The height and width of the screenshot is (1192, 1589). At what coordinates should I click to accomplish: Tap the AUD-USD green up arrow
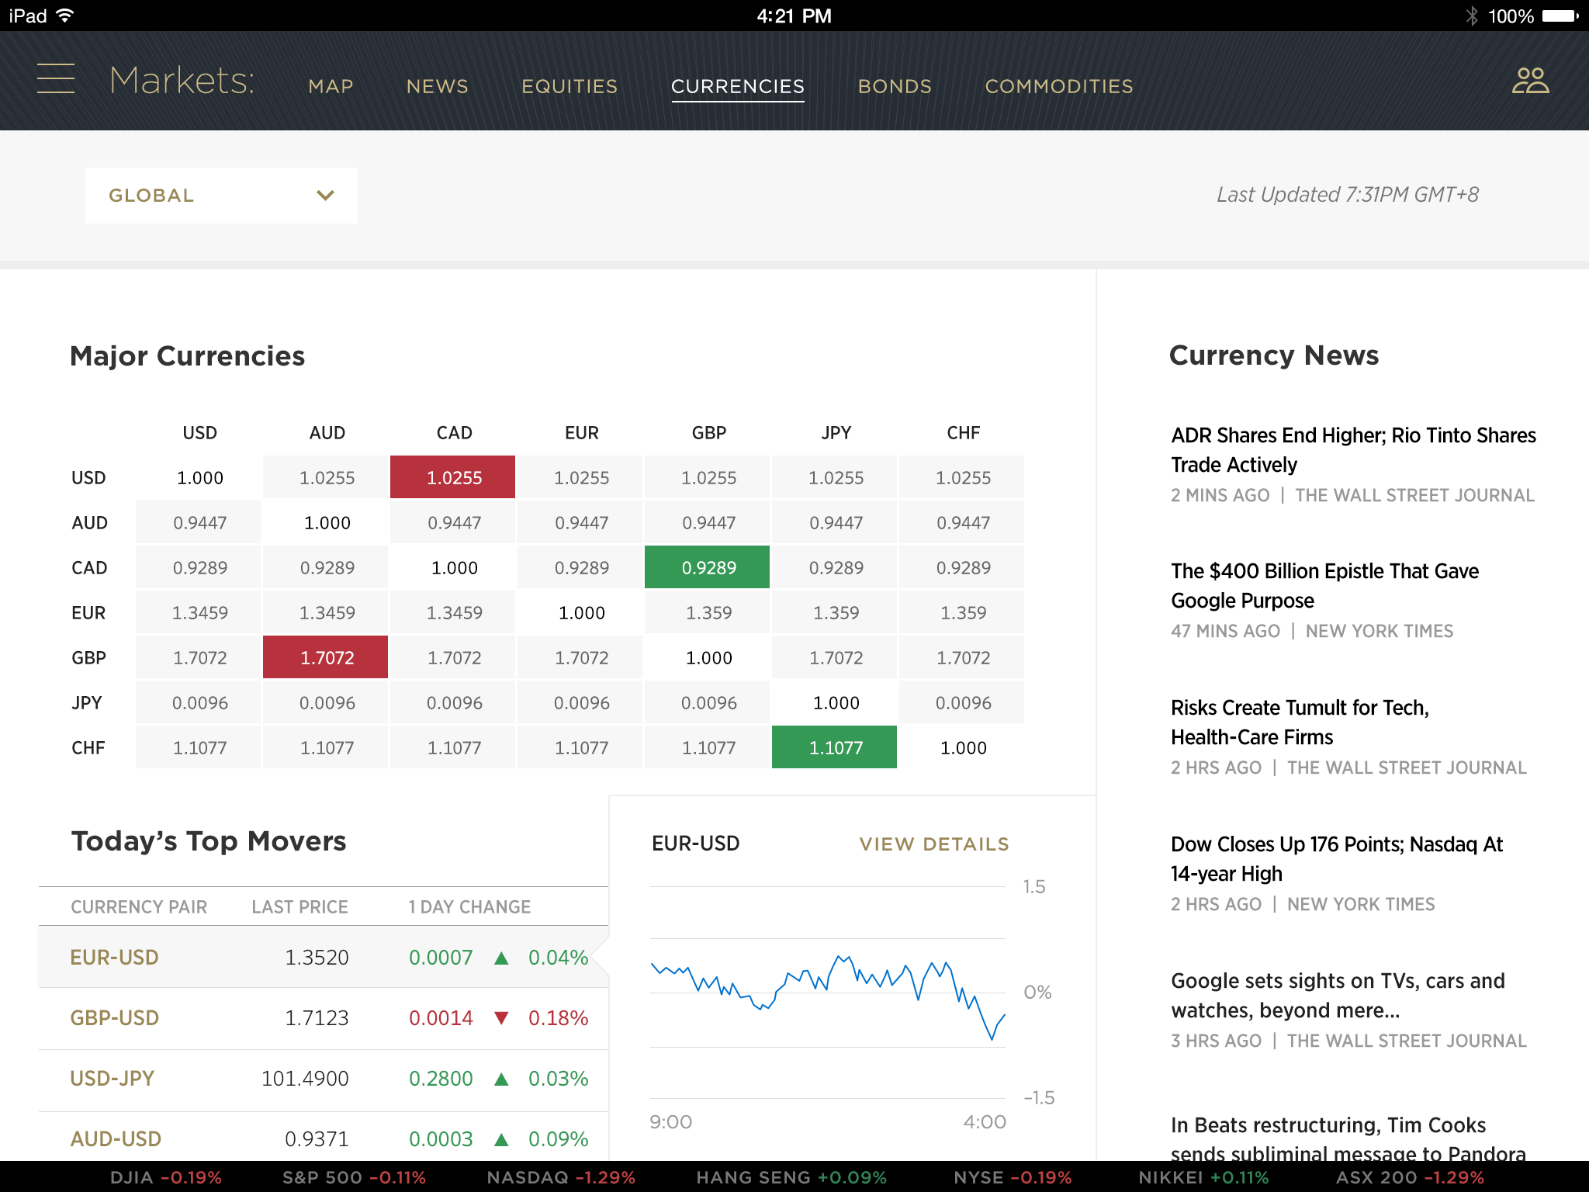501,1139
